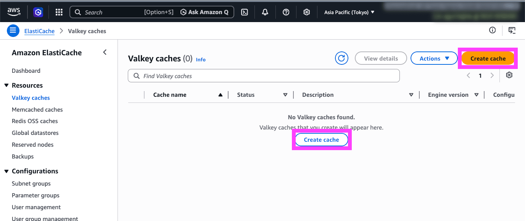Open the console settings gear in header
Image resolution: width=525 pixels, height=221 pixels.
coord(306,12)
